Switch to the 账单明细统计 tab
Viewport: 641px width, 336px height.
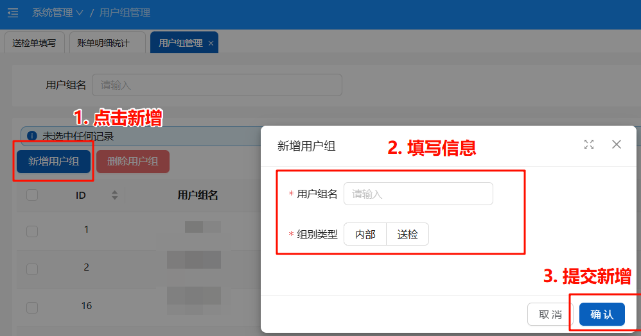click(x=103, y=43)
